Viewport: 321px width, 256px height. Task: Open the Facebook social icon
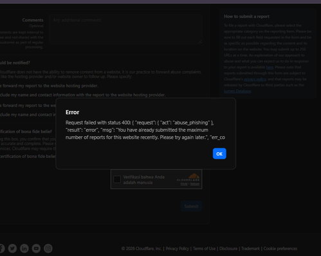2,248
